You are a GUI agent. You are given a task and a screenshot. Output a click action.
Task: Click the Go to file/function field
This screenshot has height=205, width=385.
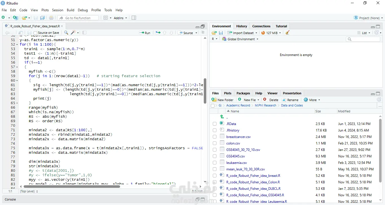pyautogui.click(x=78, y=18)
